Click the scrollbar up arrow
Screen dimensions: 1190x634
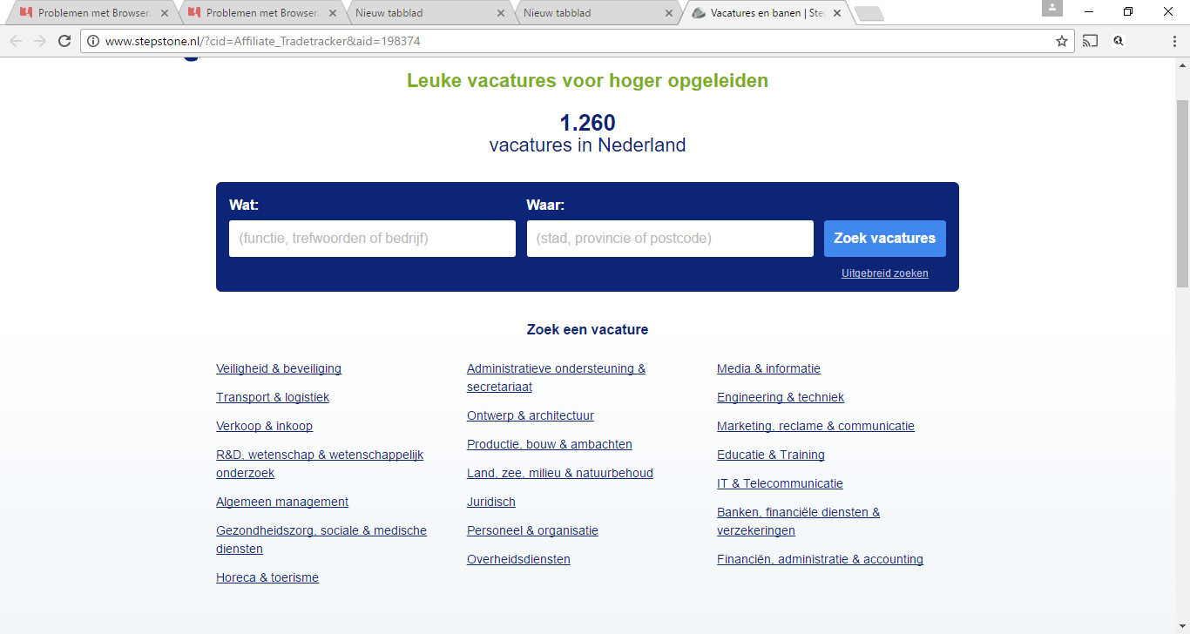(1182, 65)
